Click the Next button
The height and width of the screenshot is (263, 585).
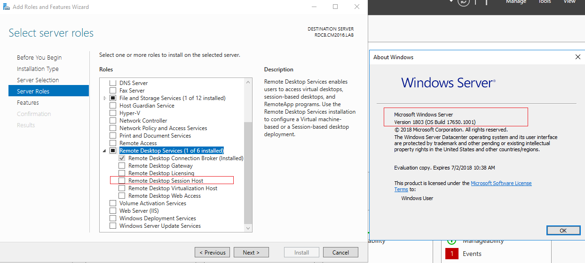(251, 252)
